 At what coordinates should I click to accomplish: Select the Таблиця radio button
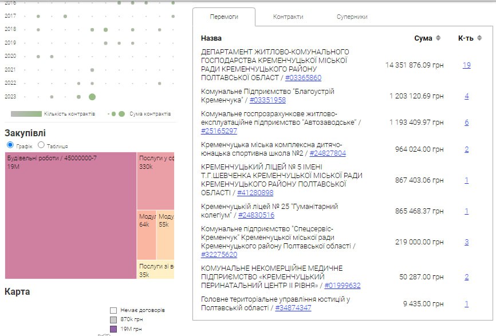(41, 145)
